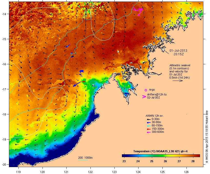The width and height of the screenshot is (210, 174).
Task: Click the cyan 80-150m legend arrow
Action: (x=149, y=126)
